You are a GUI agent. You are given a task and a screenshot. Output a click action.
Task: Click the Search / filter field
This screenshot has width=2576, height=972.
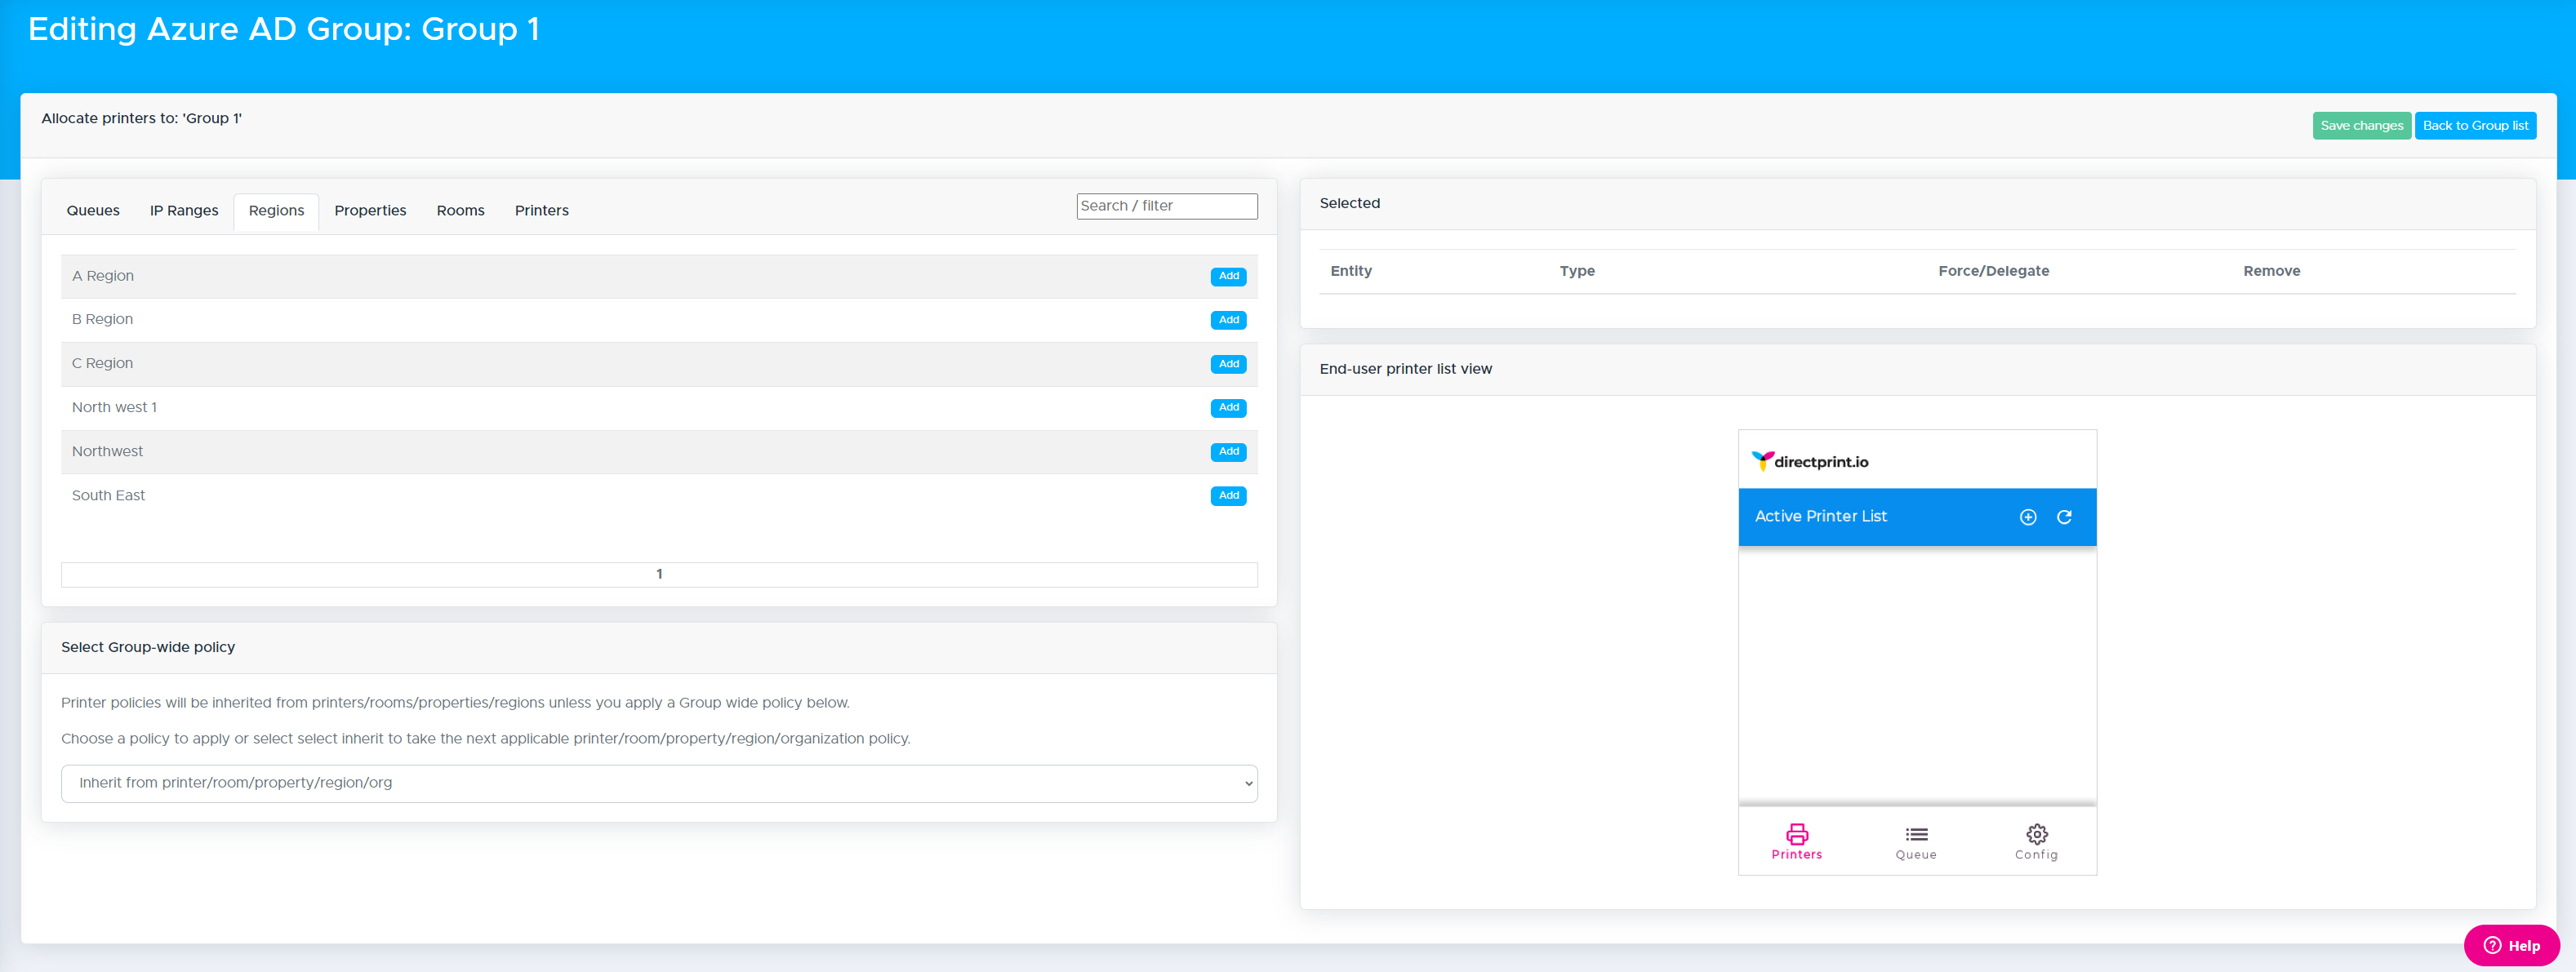(x=1166, y=206)
